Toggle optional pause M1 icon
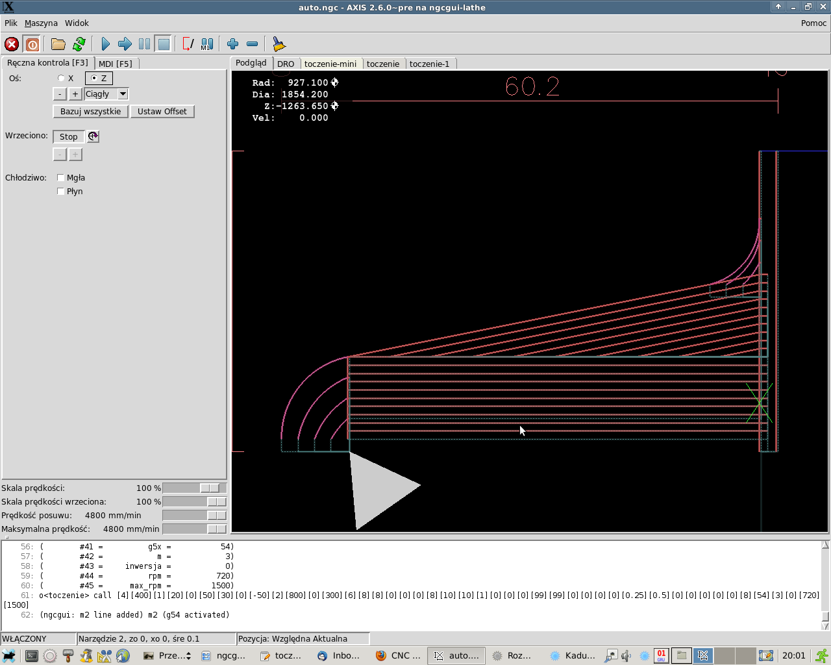Screen dimensions: 831x665 pyautogui.click(x=207, y=44)
